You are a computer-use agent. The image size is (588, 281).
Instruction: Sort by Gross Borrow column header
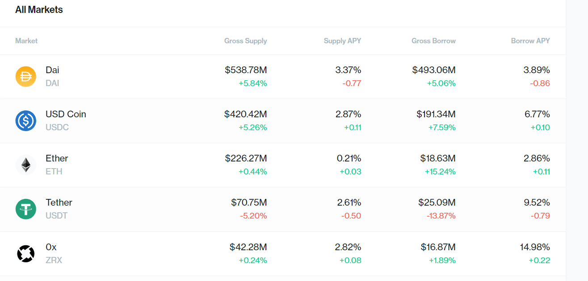pyautogui.click(x=433, y=41)
